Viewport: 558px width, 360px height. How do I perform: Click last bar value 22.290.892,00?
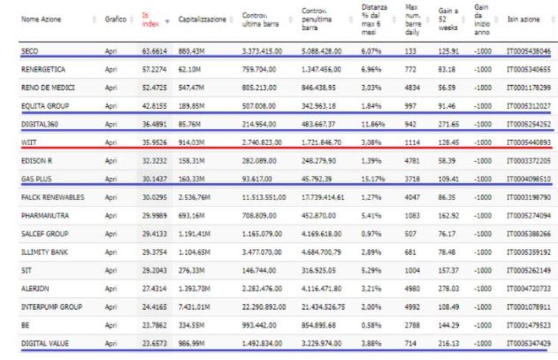coord(264,307)
